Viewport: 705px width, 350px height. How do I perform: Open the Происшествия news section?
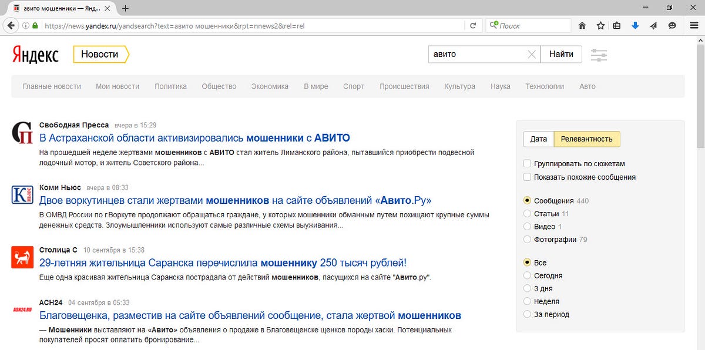click(404, 86)
